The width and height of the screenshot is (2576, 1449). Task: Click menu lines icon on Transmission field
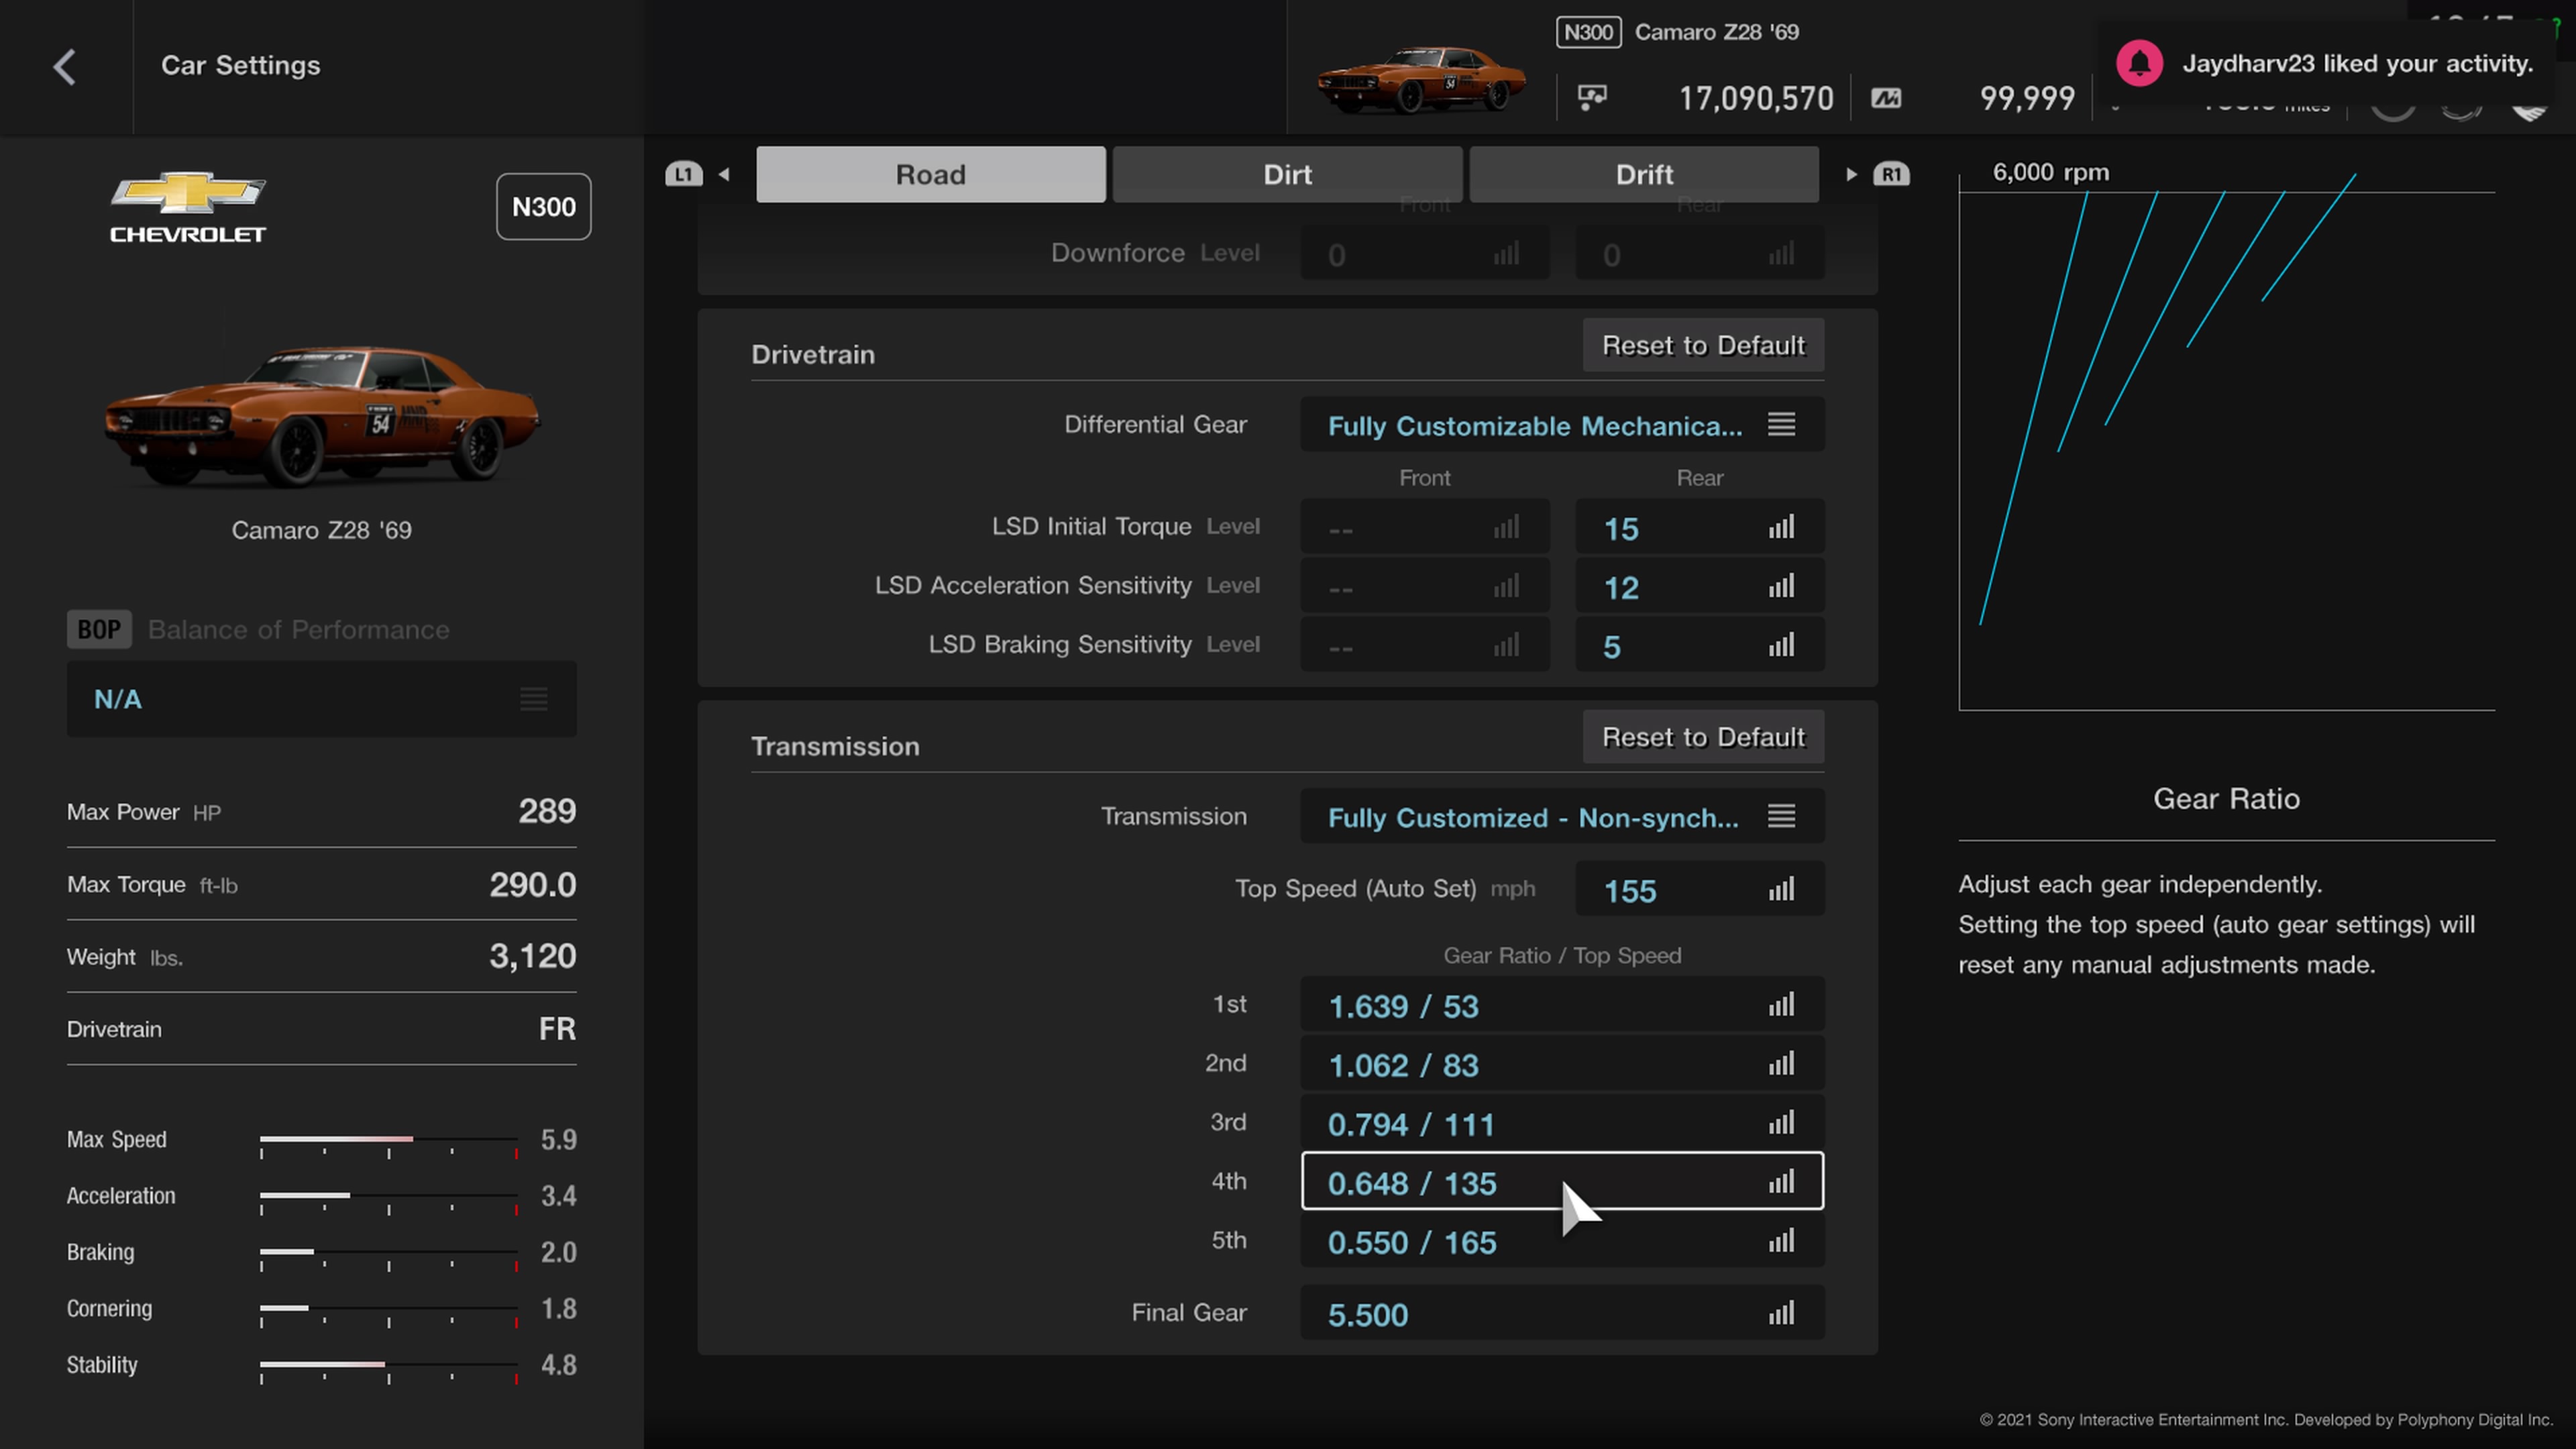click(x=1781, y=816)
